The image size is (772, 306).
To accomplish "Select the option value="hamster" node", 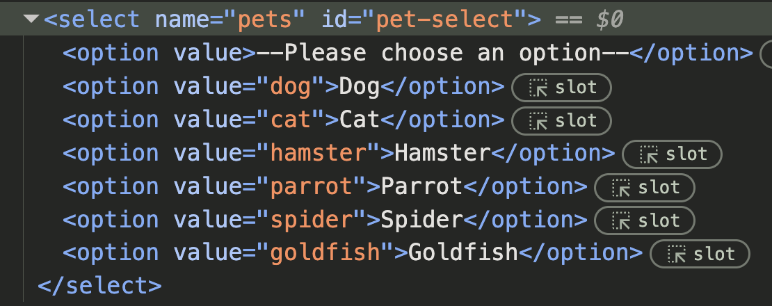I will [x=339, y=154].
